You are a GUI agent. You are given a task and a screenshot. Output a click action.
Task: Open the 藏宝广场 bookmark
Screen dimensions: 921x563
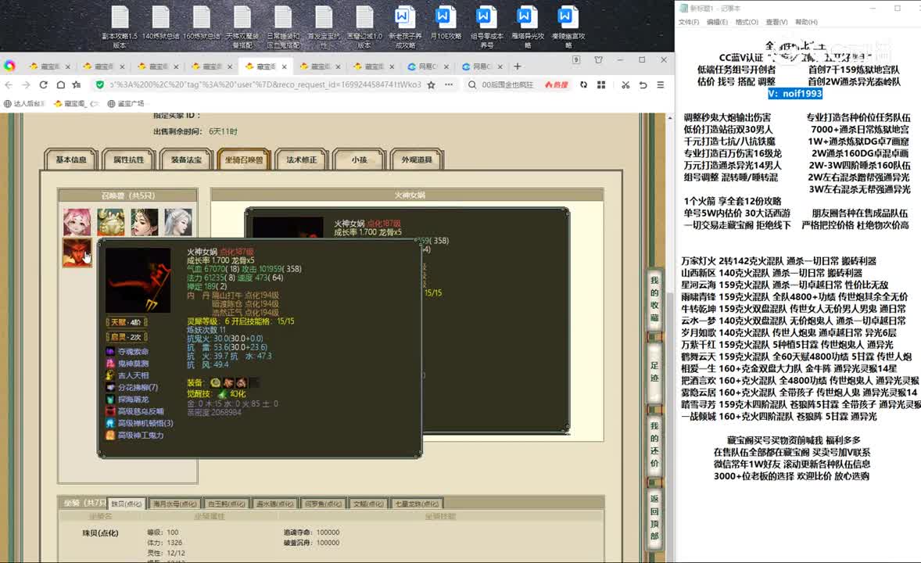pos(126,103)
